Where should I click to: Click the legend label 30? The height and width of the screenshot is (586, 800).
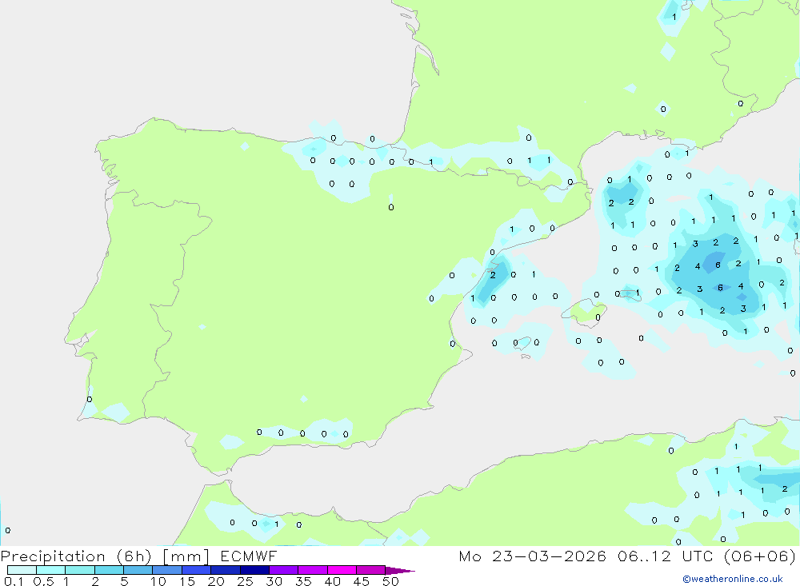[274, 581]
